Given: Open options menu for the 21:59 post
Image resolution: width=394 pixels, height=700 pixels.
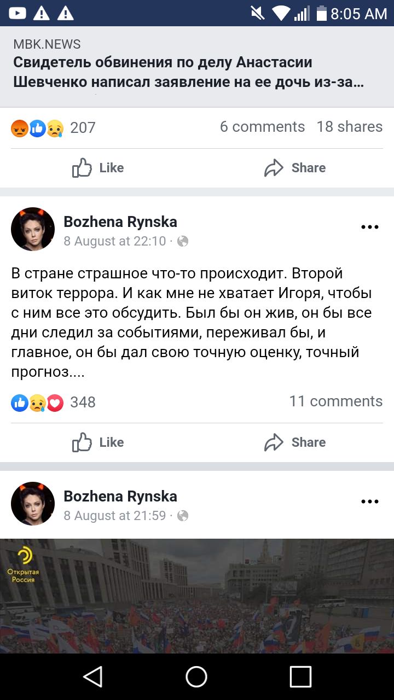Looking at the screenshot, I should (370, 502).
